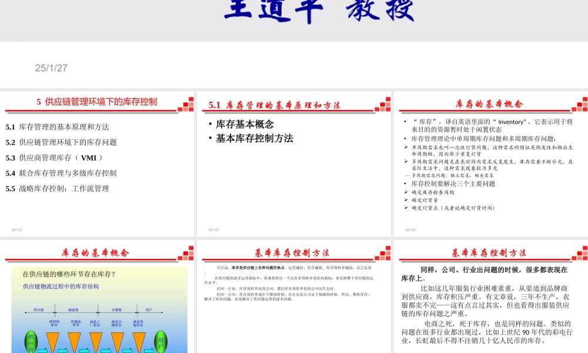
Task: Click the red squares decoration beside 5 供应链管理环境下的库存控制
Action: (x=187, y=105)
